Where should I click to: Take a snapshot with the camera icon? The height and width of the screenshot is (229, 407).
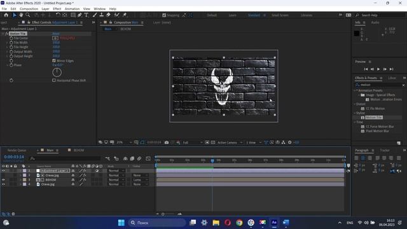pos(167,142)
